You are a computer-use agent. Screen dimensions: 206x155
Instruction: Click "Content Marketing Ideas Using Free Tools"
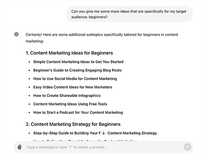(x=70, y=104)
